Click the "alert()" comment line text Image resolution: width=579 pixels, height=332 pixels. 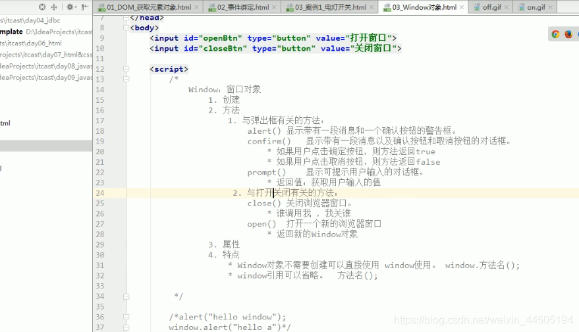352,131
